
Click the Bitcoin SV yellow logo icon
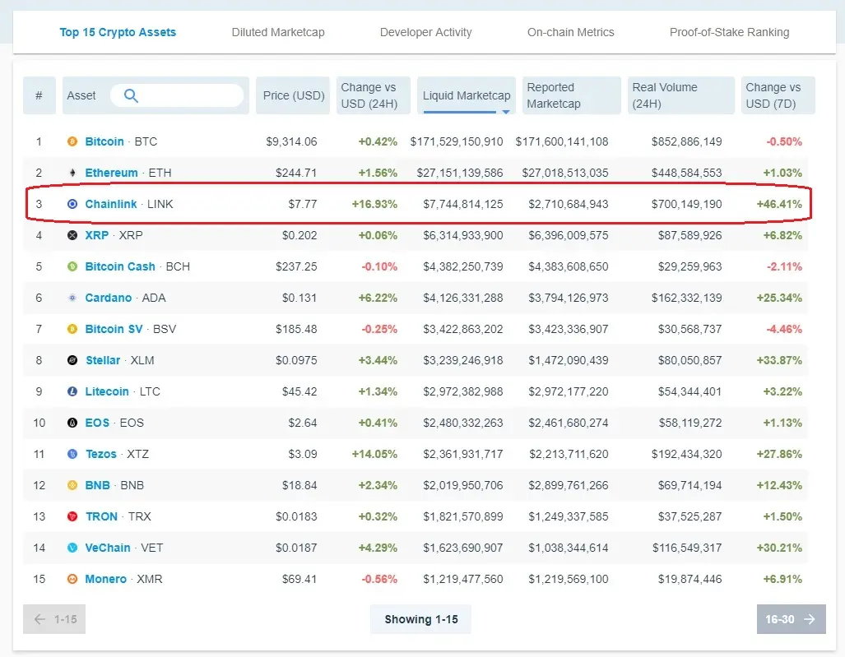72,329
